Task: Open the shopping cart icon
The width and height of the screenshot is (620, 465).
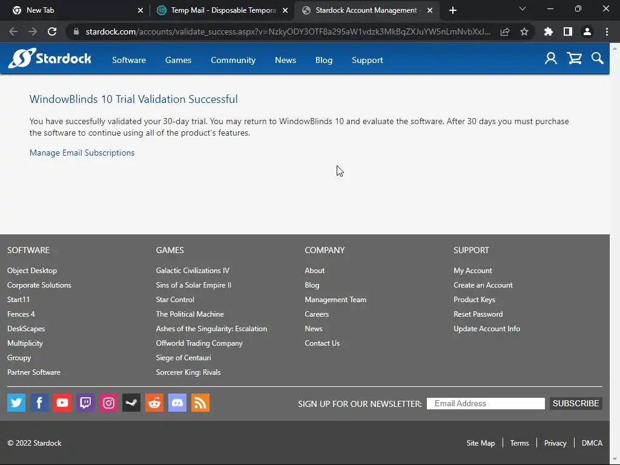Action: pos(574,59)
